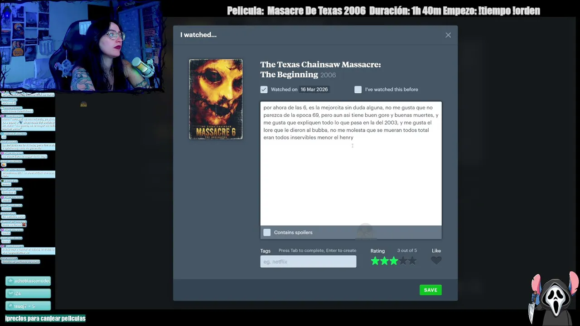This screenshot has width=580, height=326.
Task: Close the 'I watched...' dialog
Action: pyautogui.click(x=448, y=35)
